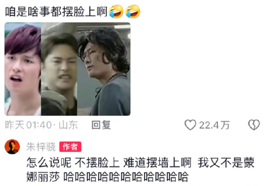Tap the 哈哈哈哈 laughing text in reply

[x=126, y=177]
